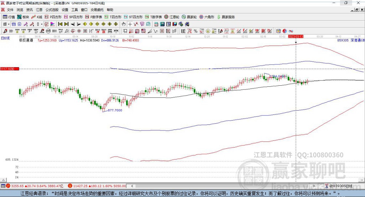
Task: Step chart right with black right arrow
Action: [x=79, y=24]
